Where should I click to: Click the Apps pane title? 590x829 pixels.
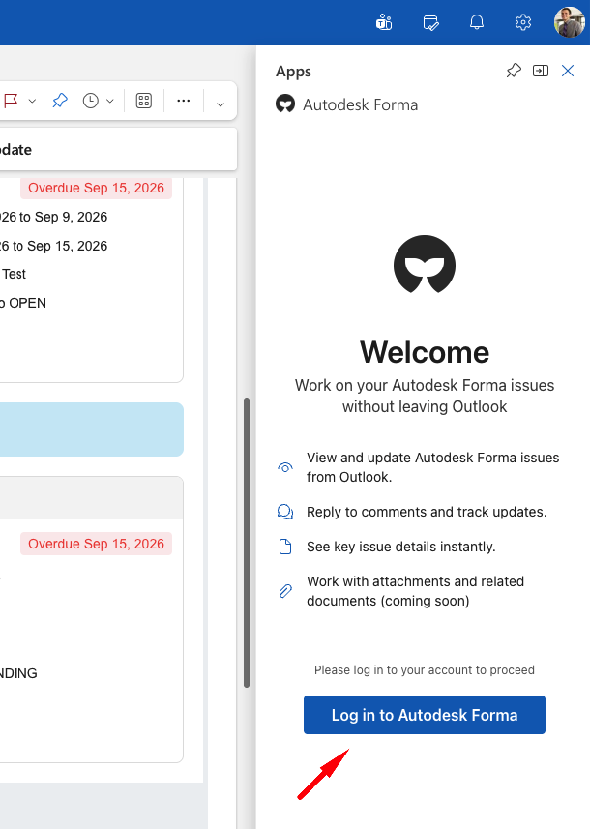[293, 72]
